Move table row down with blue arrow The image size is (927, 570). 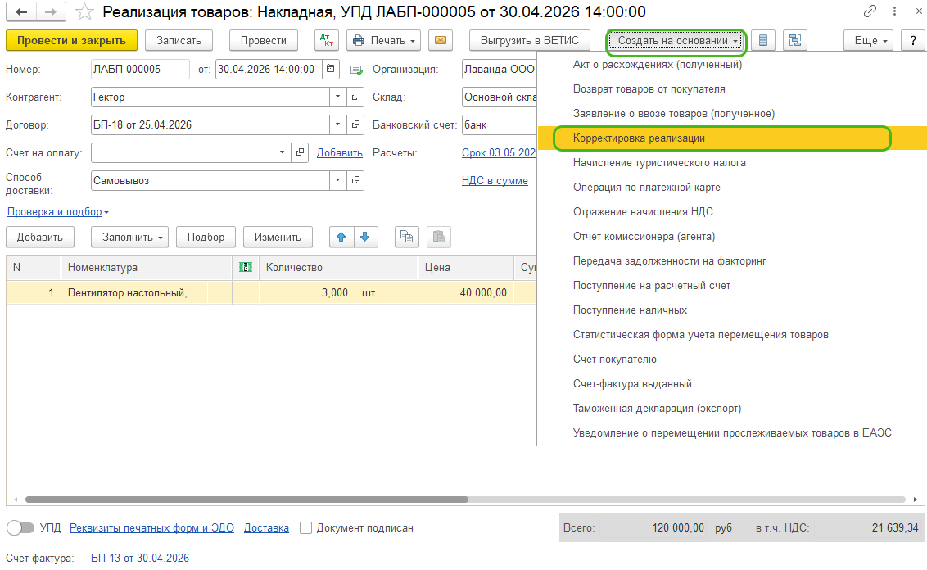(365, 237)
